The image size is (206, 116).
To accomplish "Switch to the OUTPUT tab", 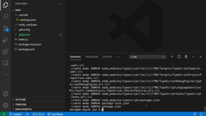I will (x=107, y=57).
